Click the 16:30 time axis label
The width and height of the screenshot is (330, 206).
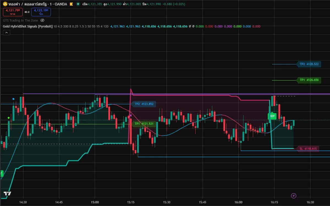point(310,202)
